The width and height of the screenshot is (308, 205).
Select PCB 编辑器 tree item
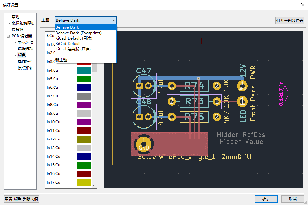pyautogui.click(x=22, y=36)
